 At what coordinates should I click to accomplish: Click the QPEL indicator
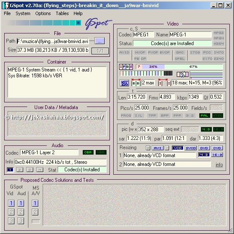[x=180, y=58]
